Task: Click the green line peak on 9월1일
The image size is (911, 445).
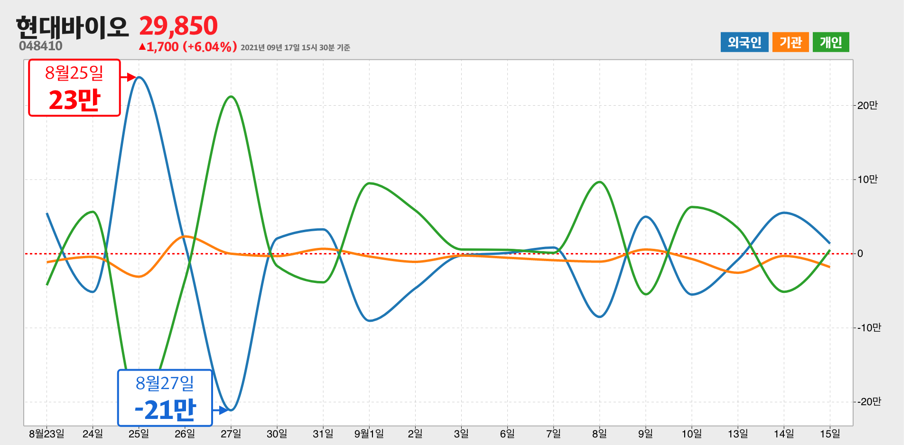Action: click(370, 183)
